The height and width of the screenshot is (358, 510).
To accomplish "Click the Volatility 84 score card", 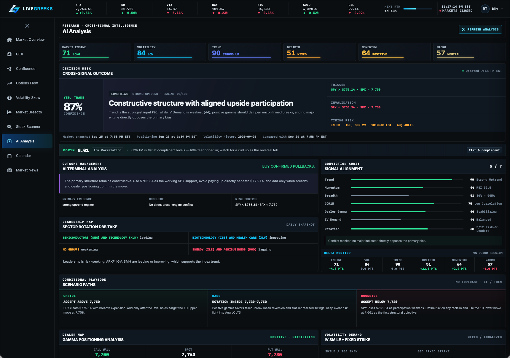I will click(170, 52).
